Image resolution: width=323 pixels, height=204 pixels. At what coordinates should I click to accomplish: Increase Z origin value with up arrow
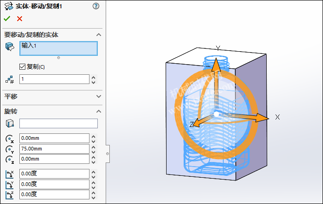94,157
